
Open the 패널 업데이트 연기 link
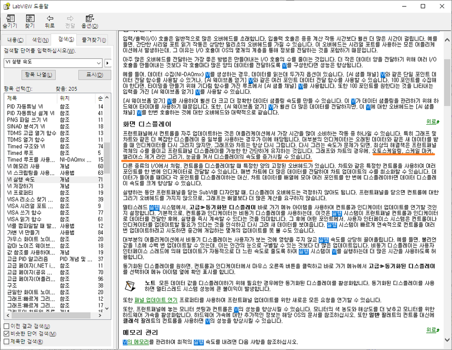[x=156, y=300]
